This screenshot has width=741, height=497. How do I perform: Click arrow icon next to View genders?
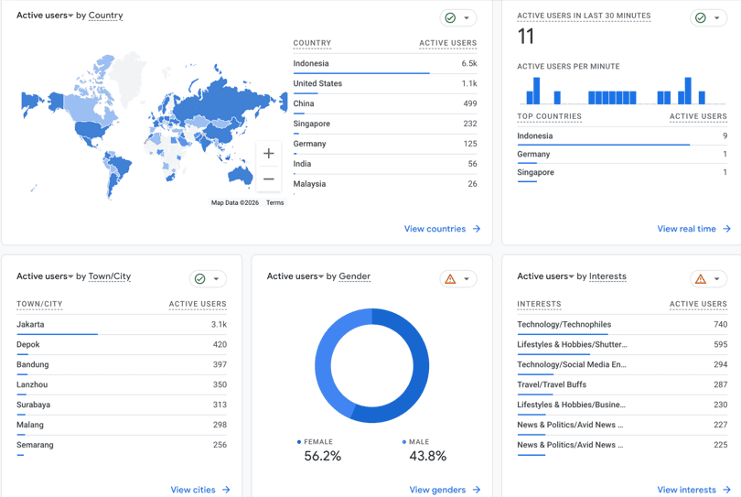coord(477,490)
